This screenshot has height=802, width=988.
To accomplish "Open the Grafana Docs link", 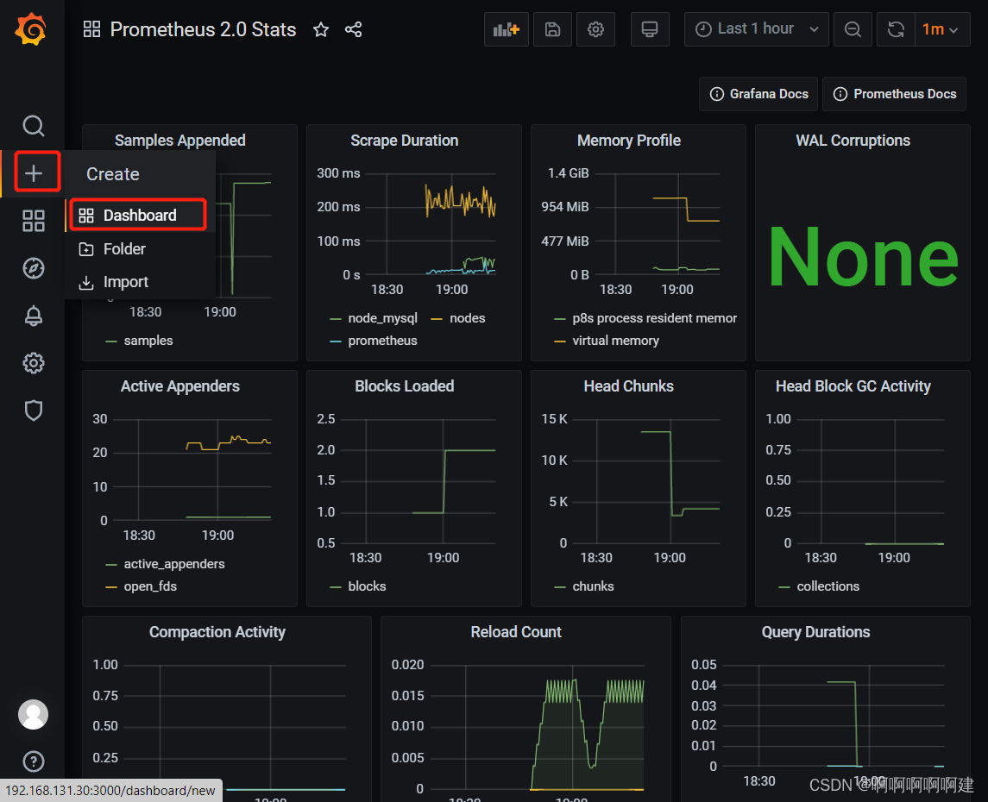I will point(759,94).
